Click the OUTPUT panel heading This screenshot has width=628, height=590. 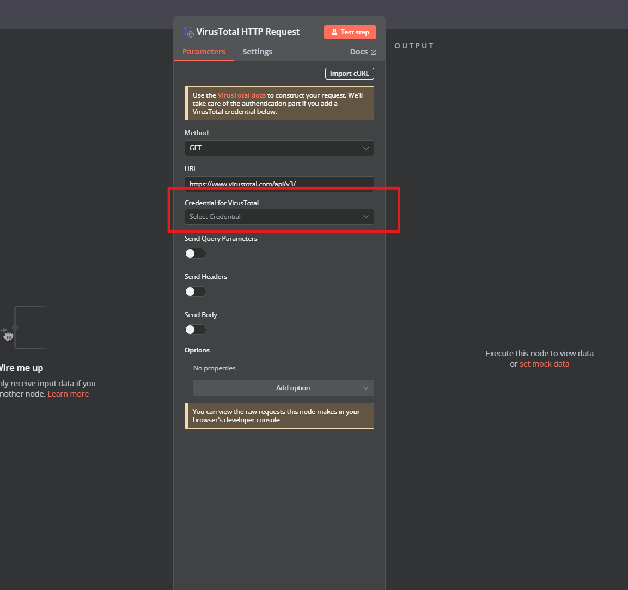click(414, 46)
